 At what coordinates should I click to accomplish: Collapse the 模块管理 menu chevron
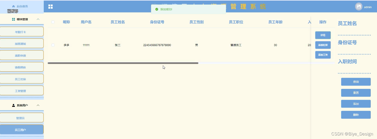pyautogui.click(x=38, y=19)
